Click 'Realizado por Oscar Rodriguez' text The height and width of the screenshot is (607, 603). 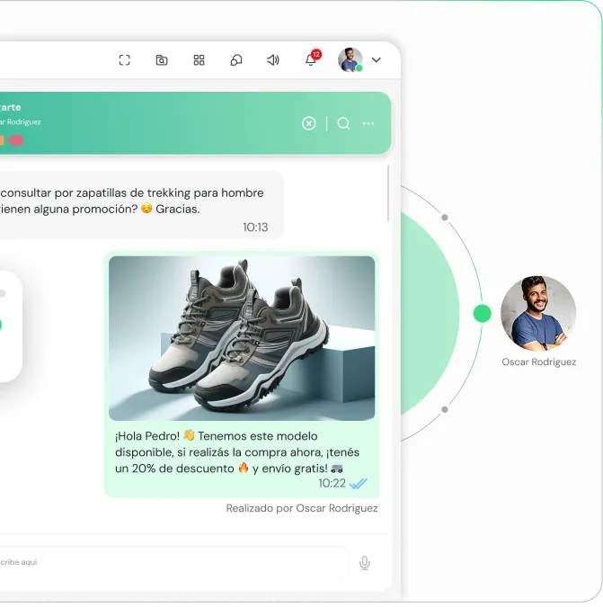coord(302,508)
